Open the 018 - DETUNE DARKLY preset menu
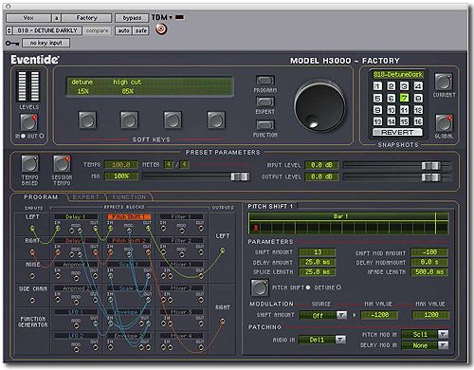The height and width of the screenshot is (370, 474). pos(47,30)
